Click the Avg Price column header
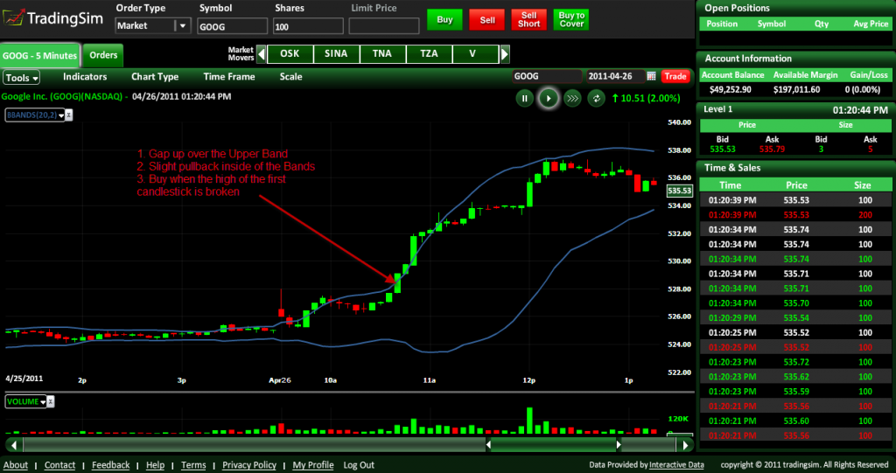This screenshot has width=896, height=473. pos(871,24)
